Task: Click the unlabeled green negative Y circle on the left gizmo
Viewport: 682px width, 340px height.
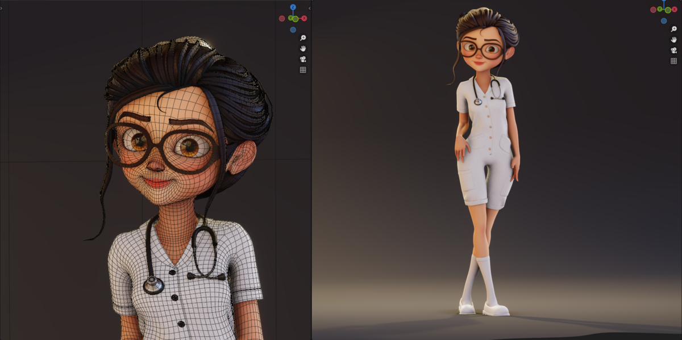Action: point(296,19)
